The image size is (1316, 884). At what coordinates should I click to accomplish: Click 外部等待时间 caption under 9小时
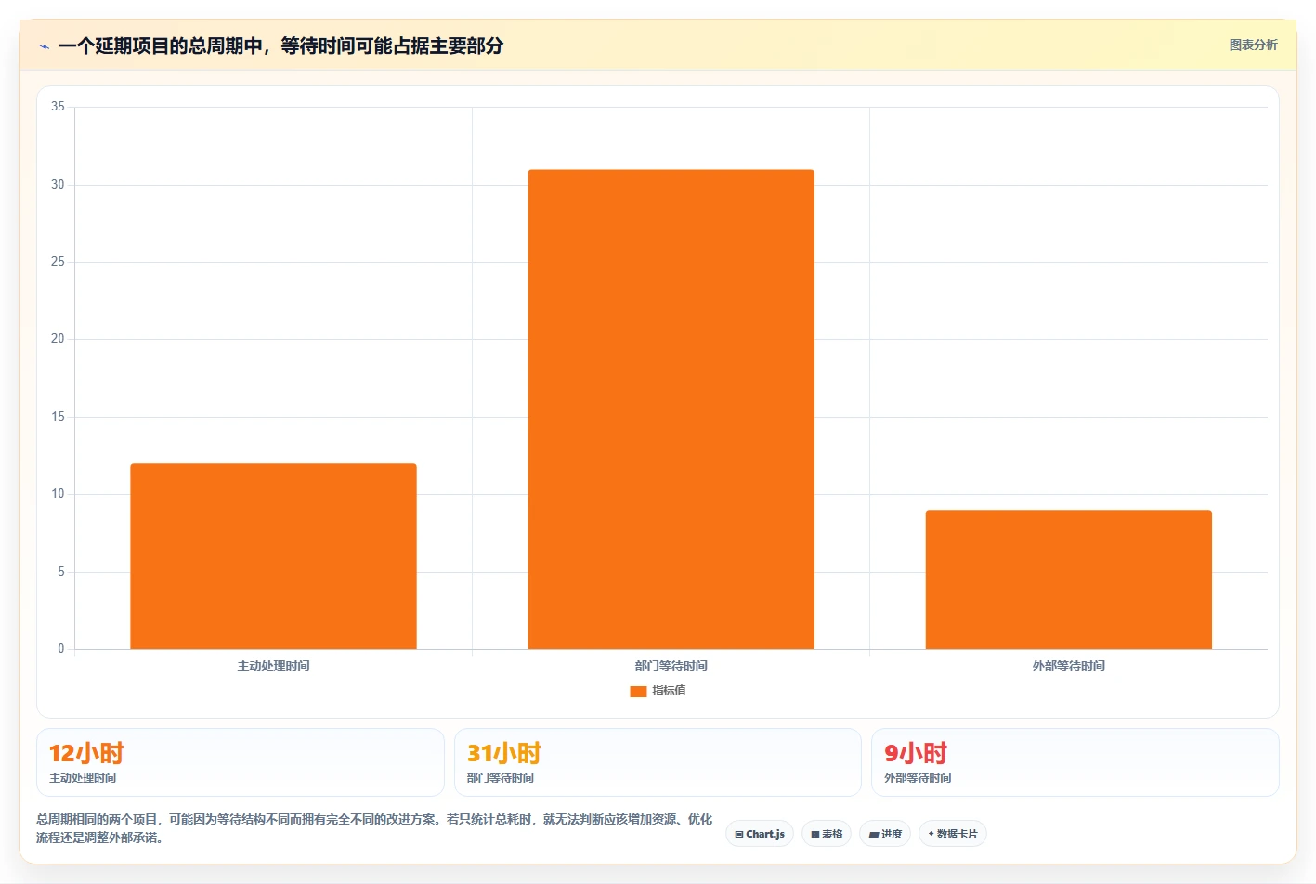(x=918, y=778)
